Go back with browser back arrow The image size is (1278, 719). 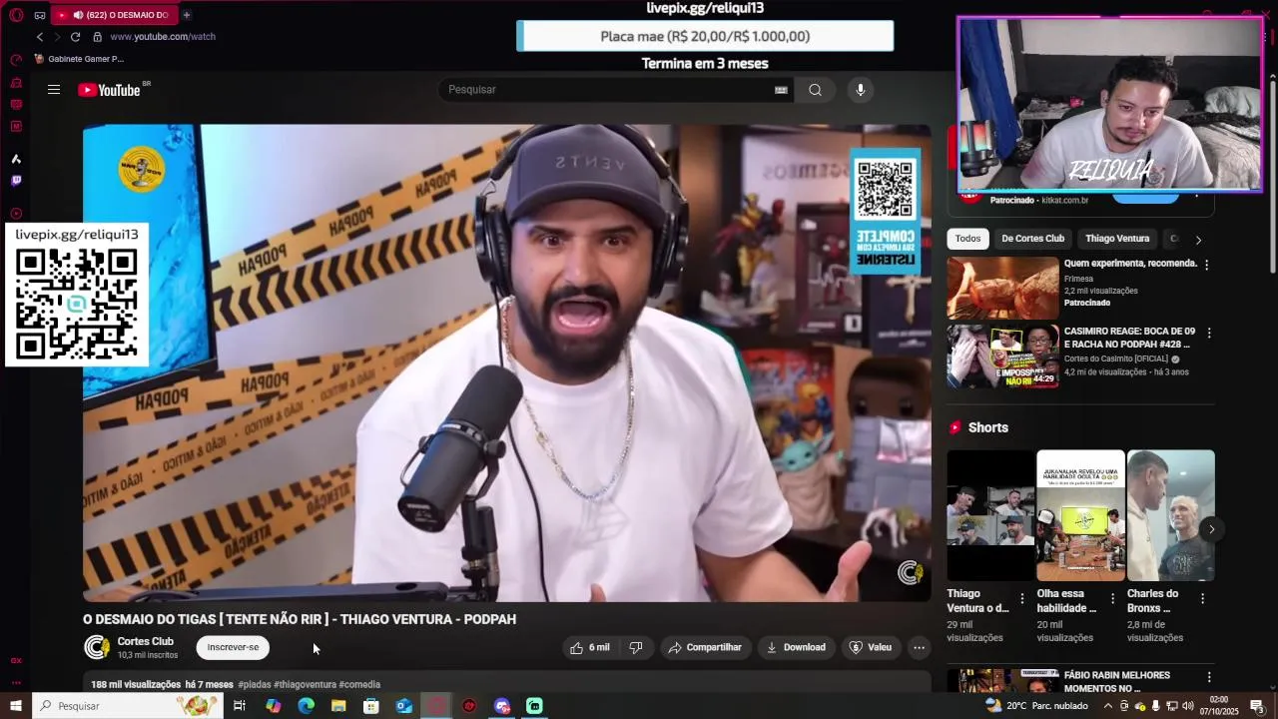pos(40,37)
